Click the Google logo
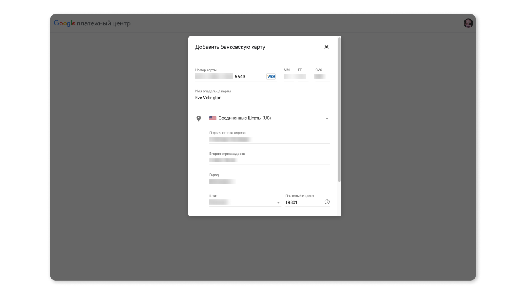 (x=64, y=23)
